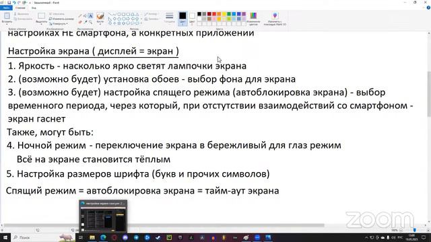The height and width of the screenshot is (242, 431).
Task: Switch to Microsoft Edge on the taskbar
Action: [103, 237]
